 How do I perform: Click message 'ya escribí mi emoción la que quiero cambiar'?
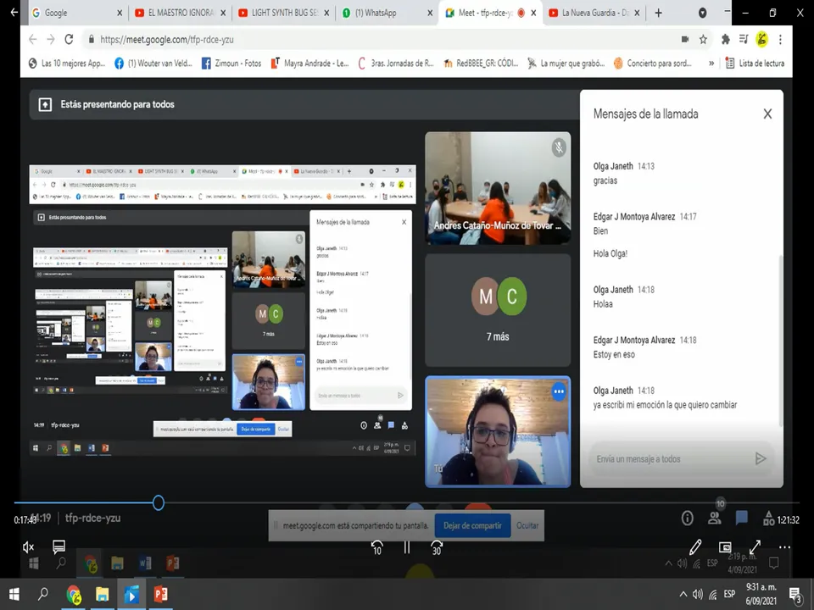[x=665, y=405]
